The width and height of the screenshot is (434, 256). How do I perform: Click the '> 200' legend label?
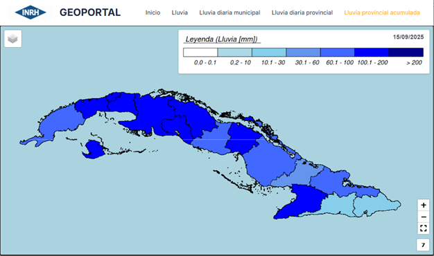click(414, 63)
